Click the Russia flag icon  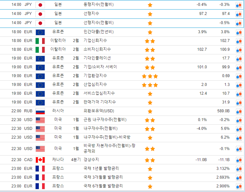point(40,111)
